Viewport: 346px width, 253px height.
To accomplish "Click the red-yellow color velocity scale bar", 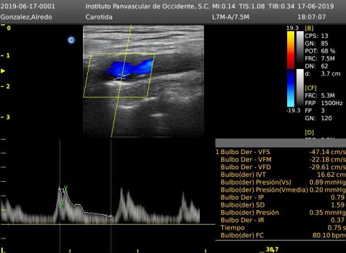I will tap(291, 50).
